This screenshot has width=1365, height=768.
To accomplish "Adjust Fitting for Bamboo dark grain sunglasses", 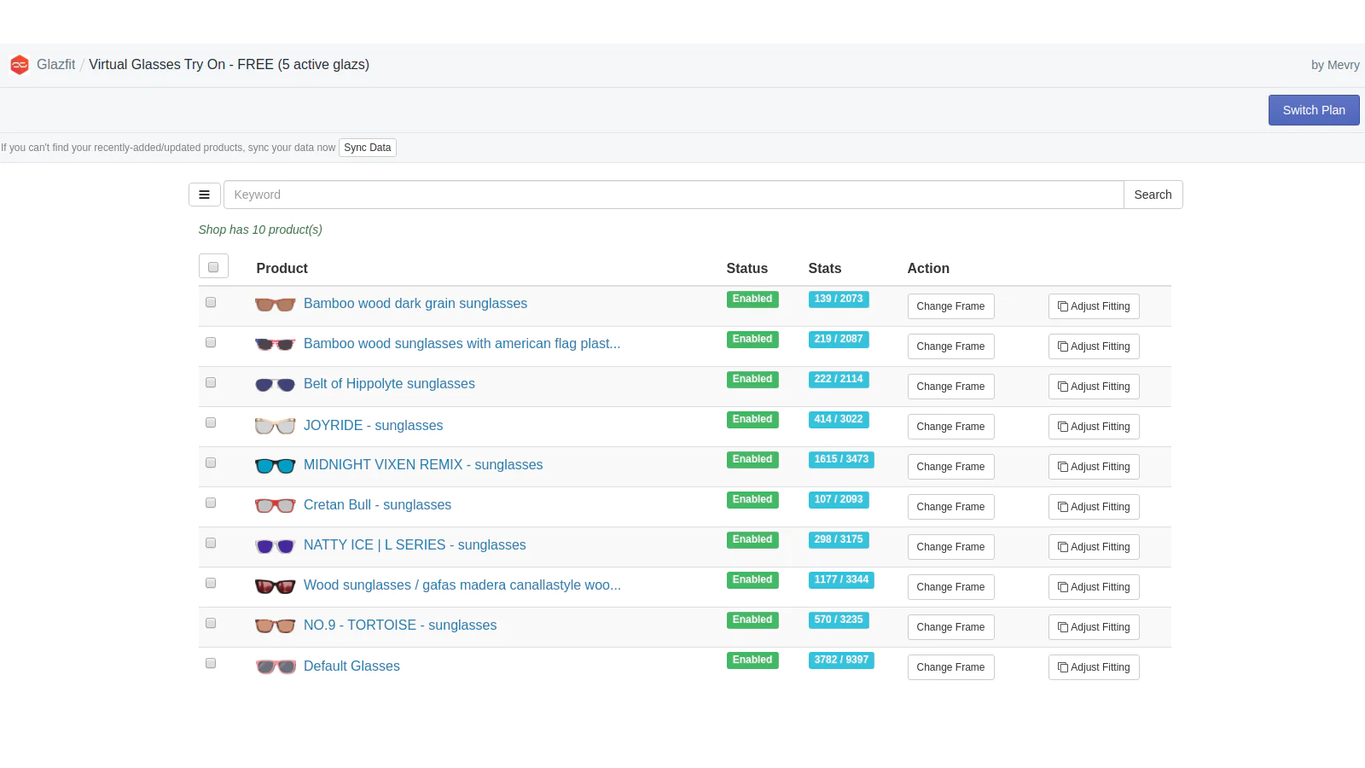I will coord(1094,306).
